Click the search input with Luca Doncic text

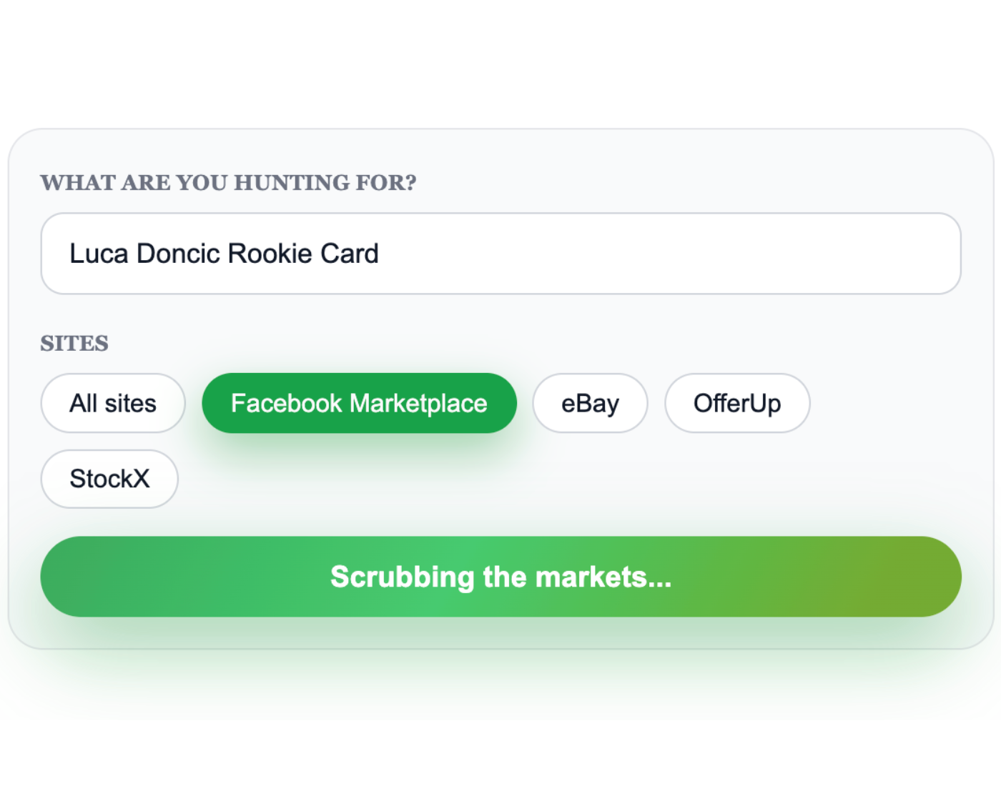pos(500,254)
